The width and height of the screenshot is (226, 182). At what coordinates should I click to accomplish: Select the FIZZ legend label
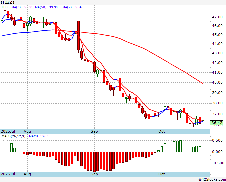coord(5,7)
